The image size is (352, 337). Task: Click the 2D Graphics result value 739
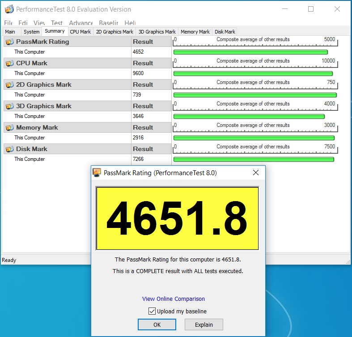(137, 95)
